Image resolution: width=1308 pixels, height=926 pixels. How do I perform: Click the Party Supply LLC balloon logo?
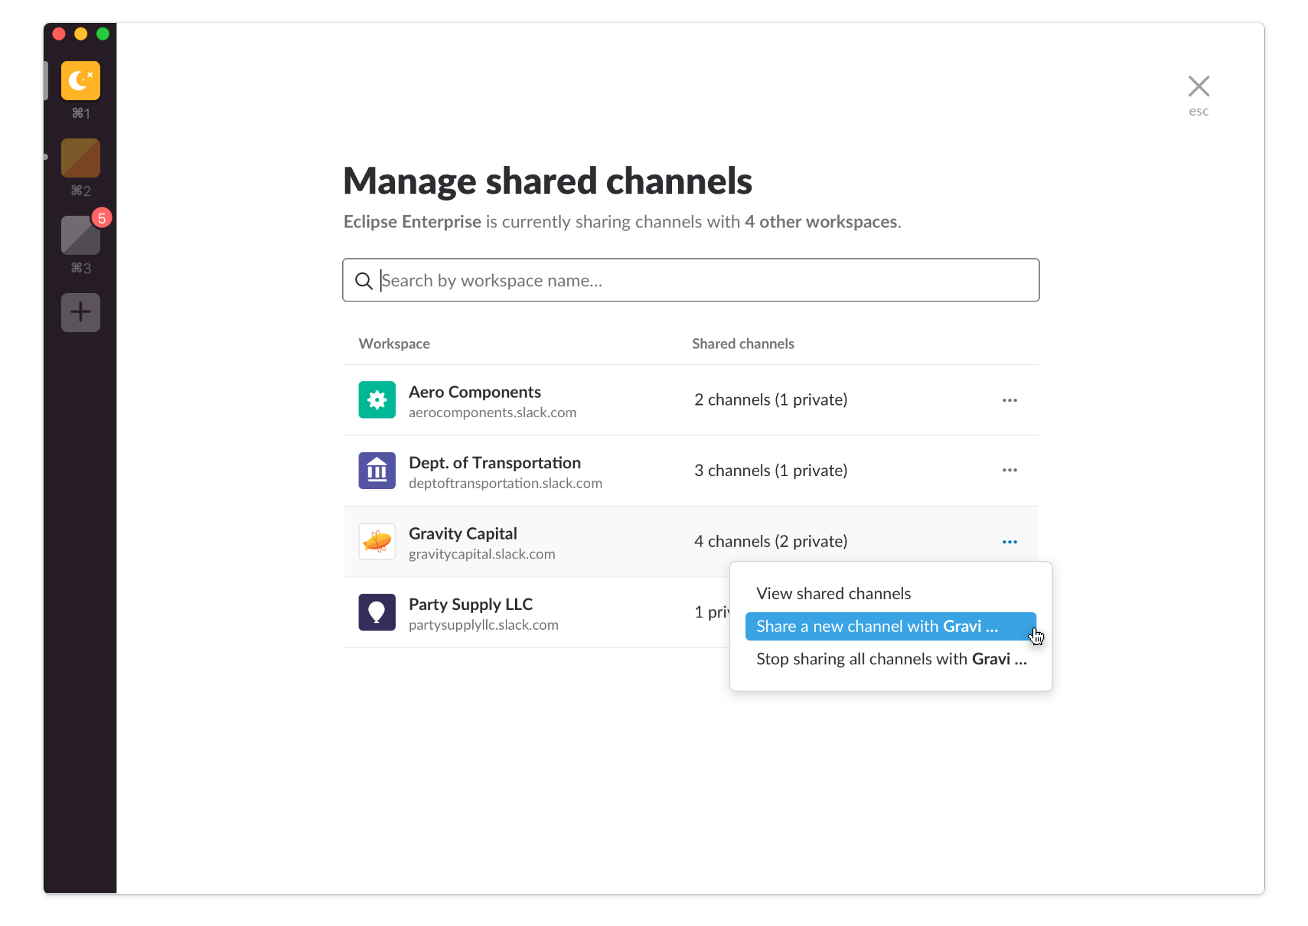tap(377, 612)
